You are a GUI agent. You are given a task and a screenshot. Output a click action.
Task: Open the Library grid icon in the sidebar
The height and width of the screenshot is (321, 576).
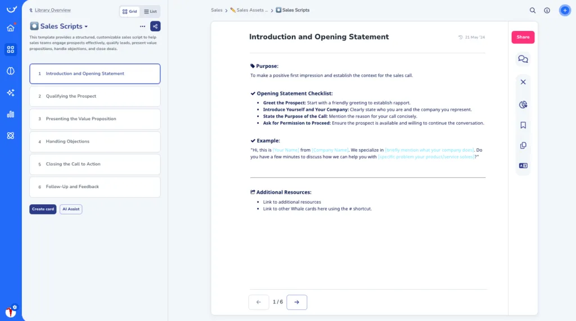pos(11,49)
